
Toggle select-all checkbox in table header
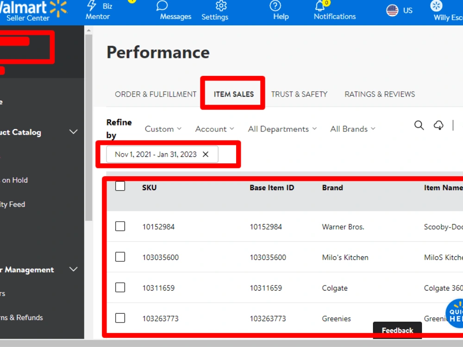[x=120, y=186]
